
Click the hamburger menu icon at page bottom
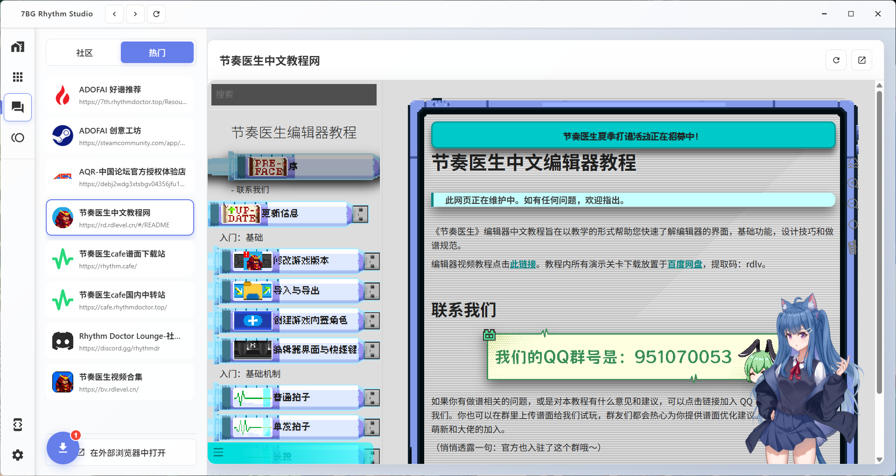[x=218, y=453]
